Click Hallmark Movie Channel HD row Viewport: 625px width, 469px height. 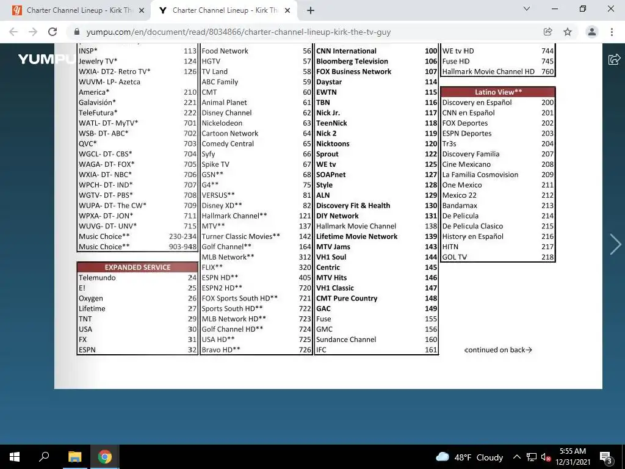[498, 71]
